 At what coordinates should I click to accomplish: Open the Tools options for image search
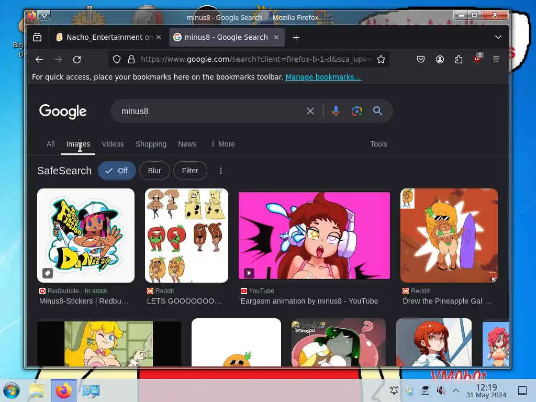coord(378,144)
